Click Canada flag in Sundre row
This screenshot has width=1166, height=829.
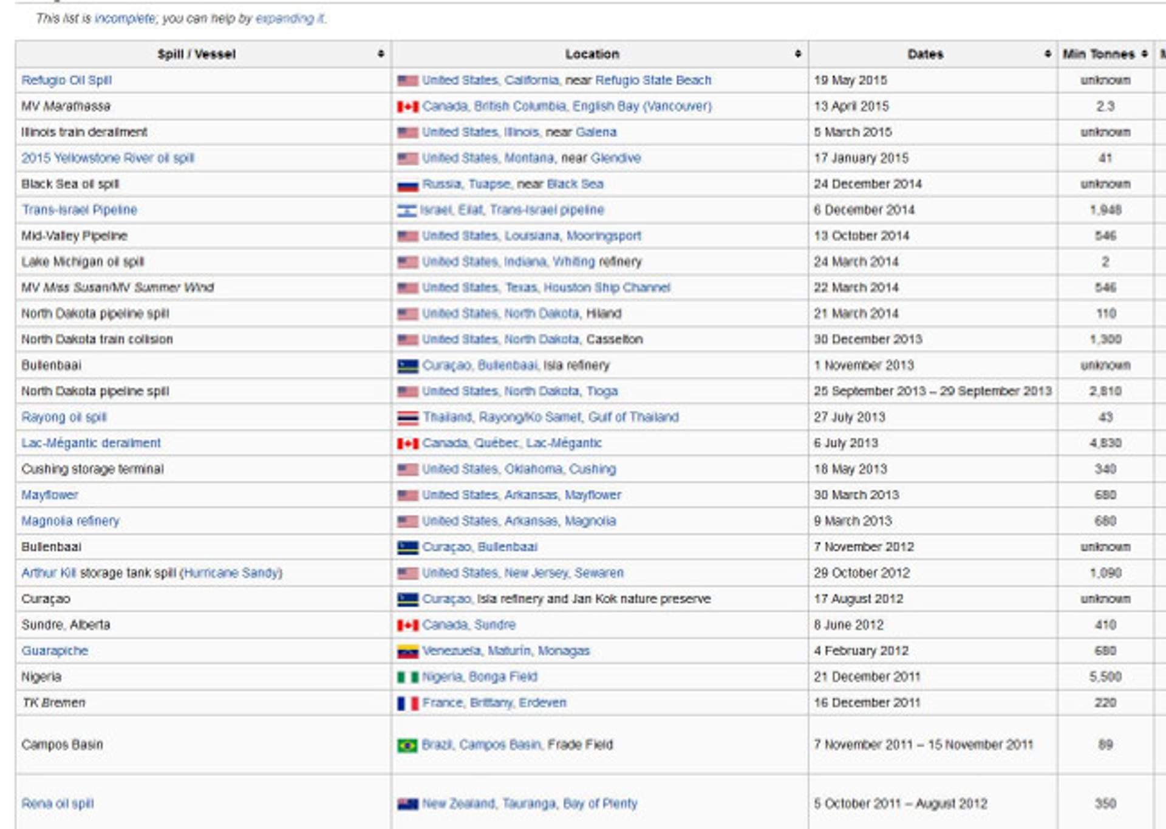coord(407,626)
